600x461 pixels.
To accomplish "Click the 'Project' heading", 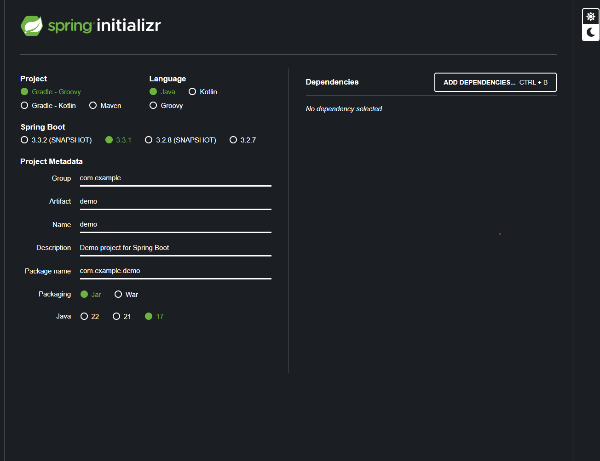I will coord(34,79).
